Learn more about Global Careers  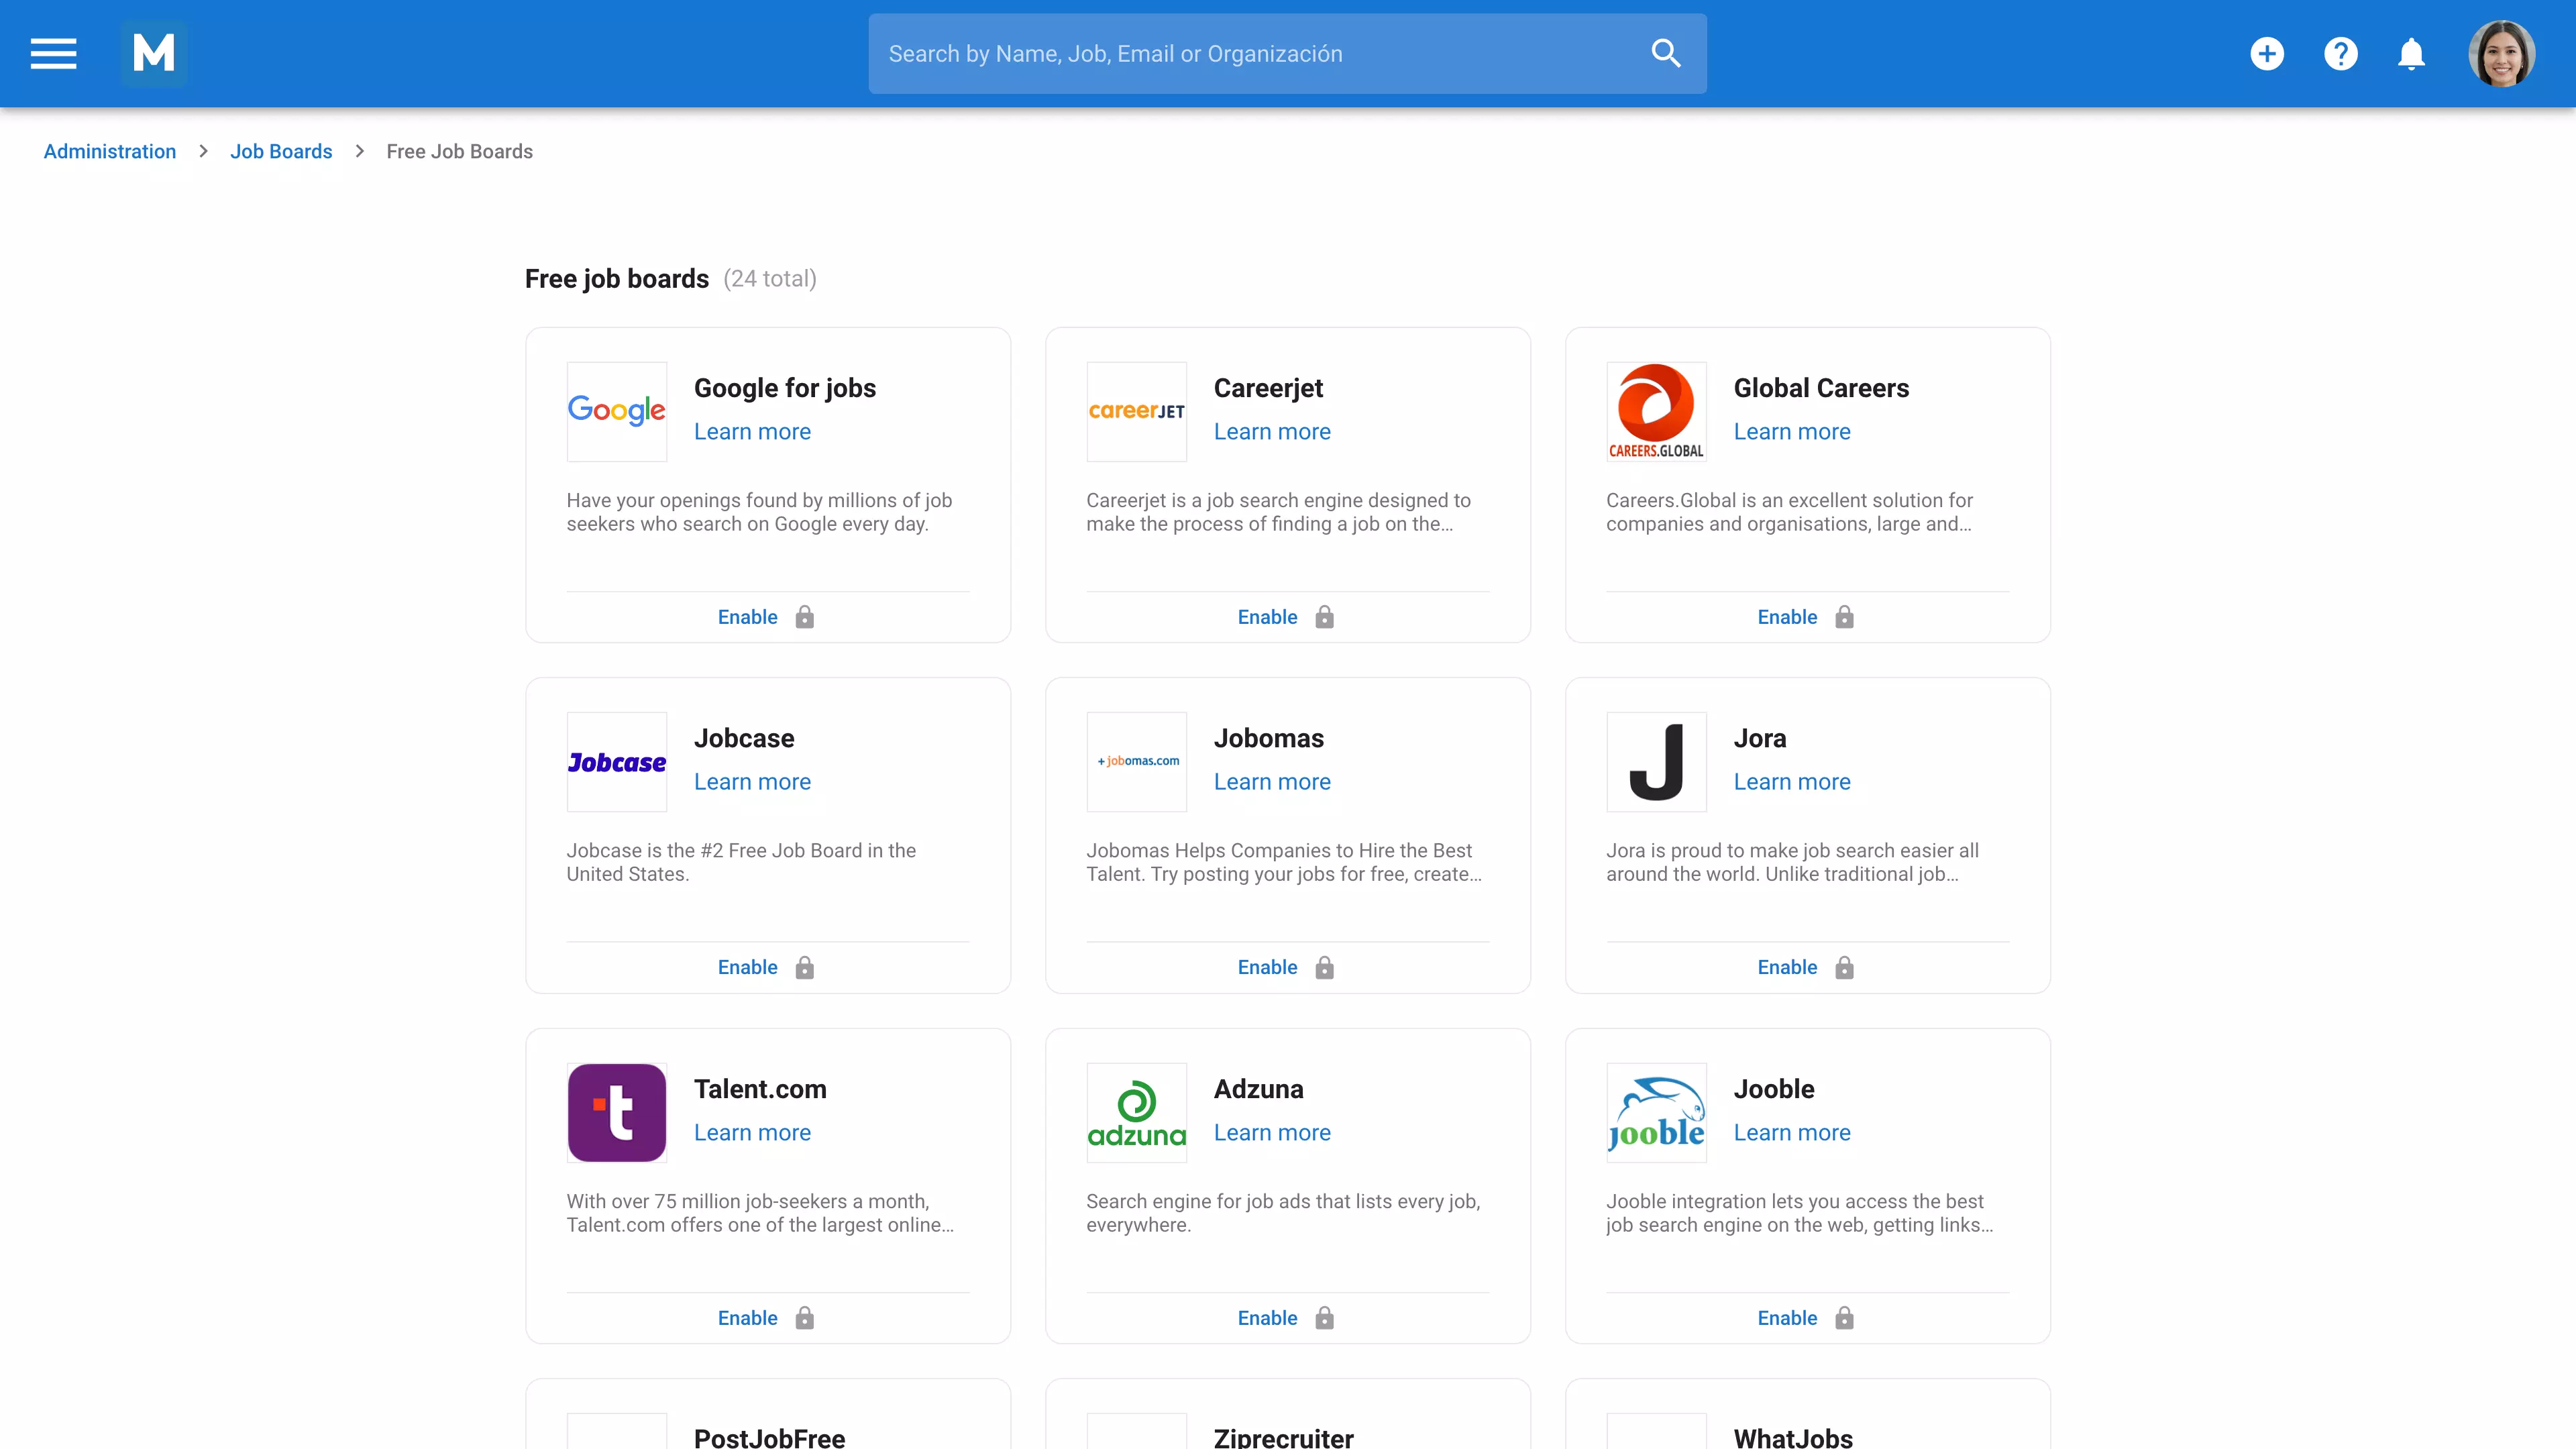pos(1791,431)
